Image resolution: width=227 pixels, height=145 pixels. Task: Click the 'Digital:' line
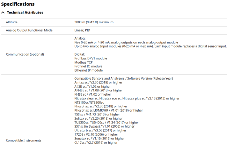click(x=80, y=54)
